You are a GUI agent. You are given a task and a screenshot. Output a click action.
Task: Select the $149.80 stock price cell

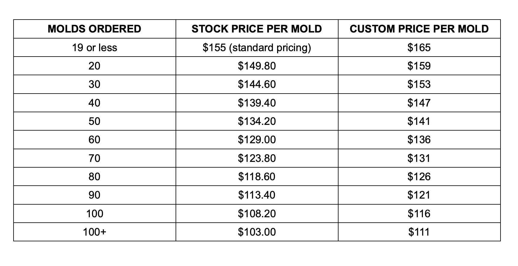pyautogui.click(x=257, y=66)
